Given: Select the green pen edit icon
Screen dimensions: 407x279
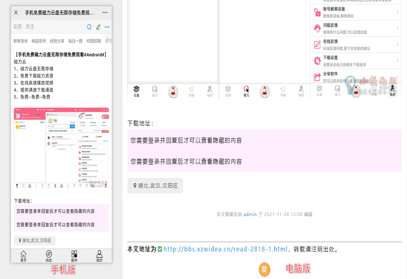Looking at the screenshot, I should click(98, 26).
